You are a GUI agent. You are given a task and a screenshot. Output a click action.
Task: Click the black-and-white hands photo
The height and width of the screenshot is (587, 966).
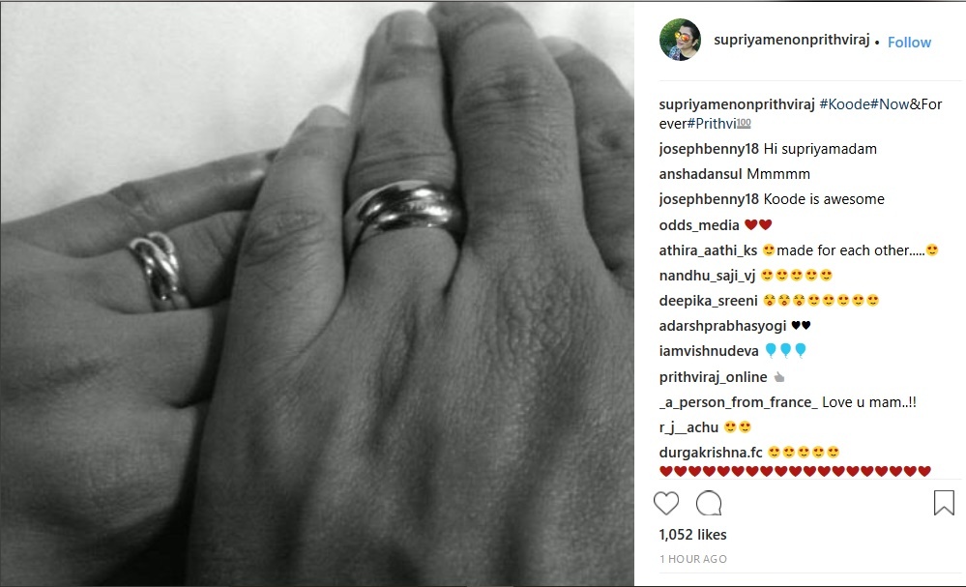[317, 293]
